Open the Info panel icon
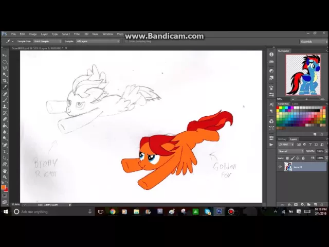The height and width of the screenshot is (247, 329). [x=271, y=55]
